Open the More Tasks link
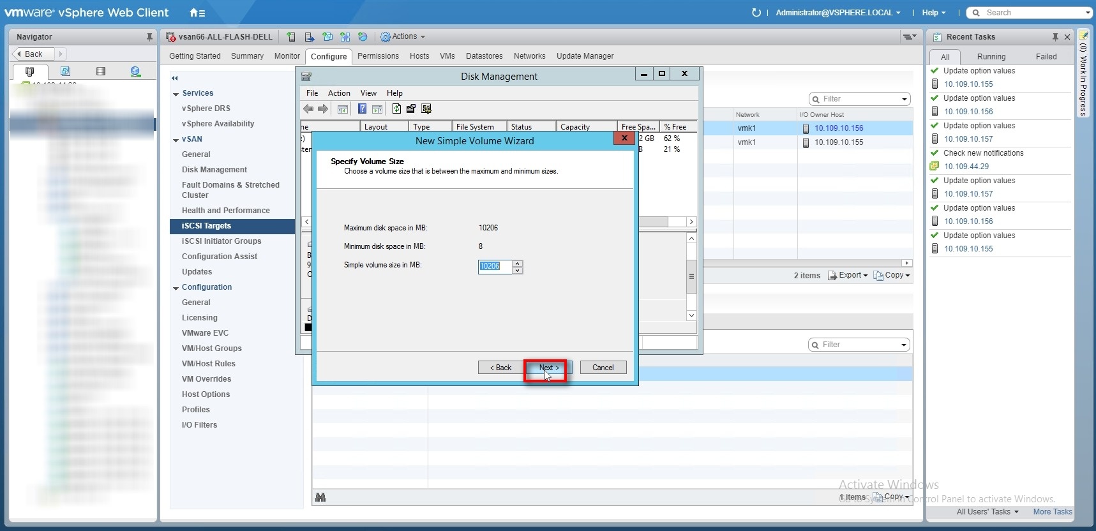Viewport: 1096px width, 531px height. [x=1052, y=512]
